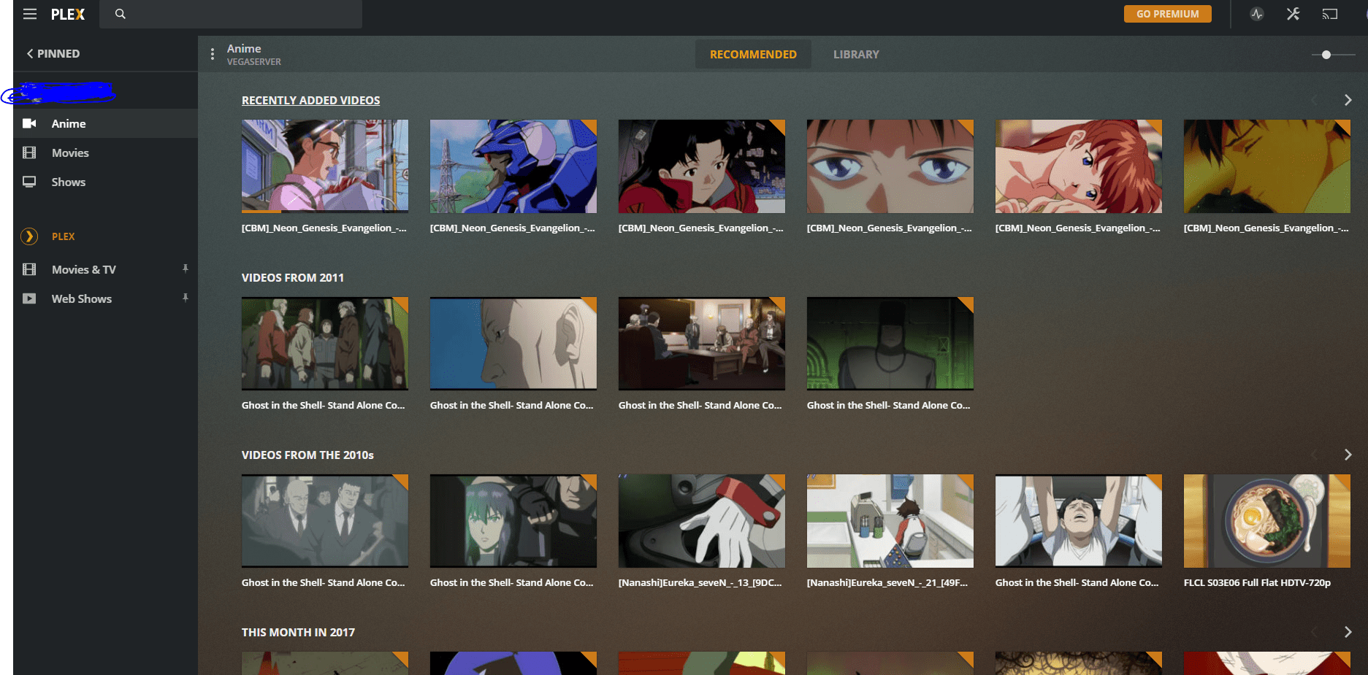Select the Anime camera icon in sidebar
Screen dimensions: 1368x675
pos(29,123)
